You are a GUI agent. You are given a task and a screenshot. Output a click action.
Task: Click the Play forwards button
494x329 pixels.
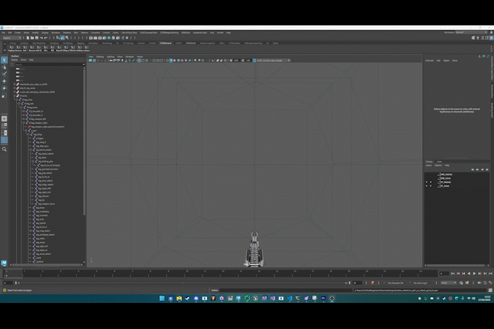coord(474,273)
